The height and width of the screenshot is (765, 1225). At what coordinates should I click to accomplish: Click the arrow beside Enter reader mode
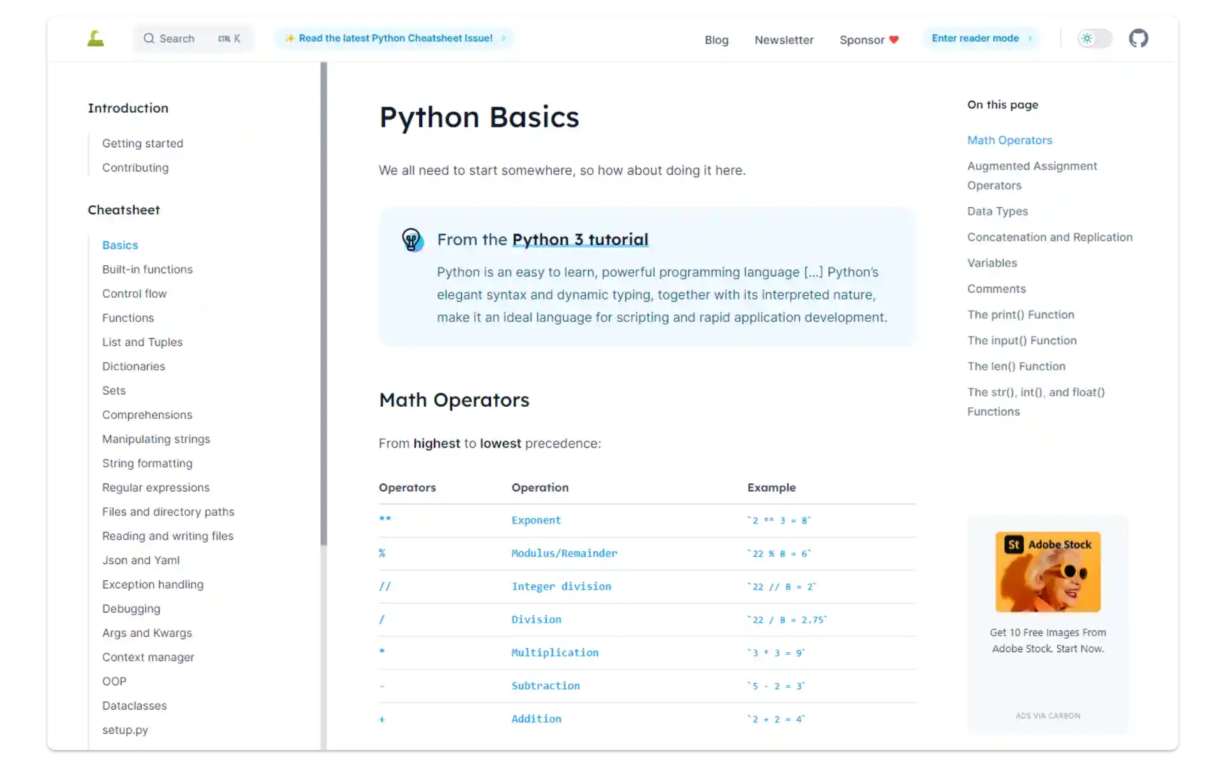click(1030, 38)
